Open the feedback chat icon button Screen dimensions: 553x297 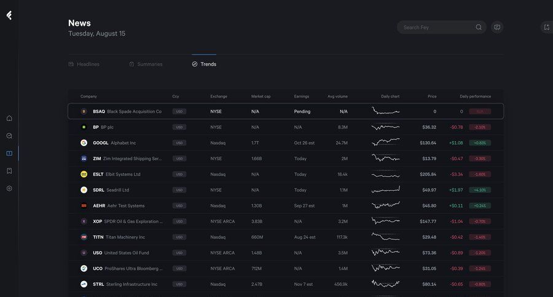tap(497, 27)
